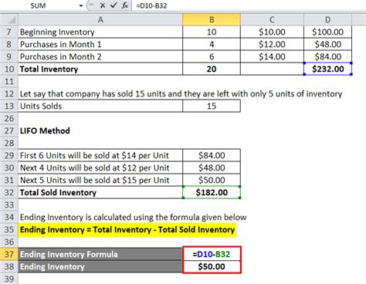The height and width of the screenshot is (284, 366).
Task: Select the yellow highlighted Ending Inventory formula cell
Action: click(x=127, y=229)
